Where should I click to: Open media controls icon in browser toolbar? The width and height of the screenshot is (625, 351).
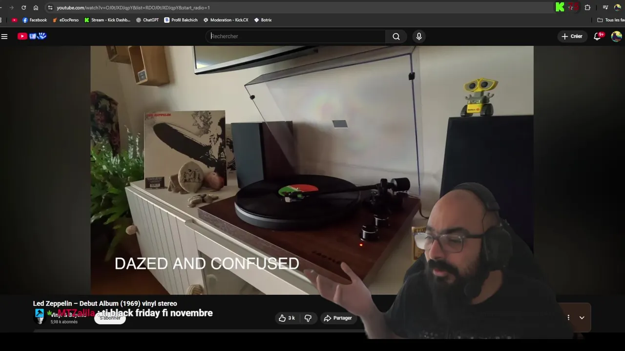(605, 7)
